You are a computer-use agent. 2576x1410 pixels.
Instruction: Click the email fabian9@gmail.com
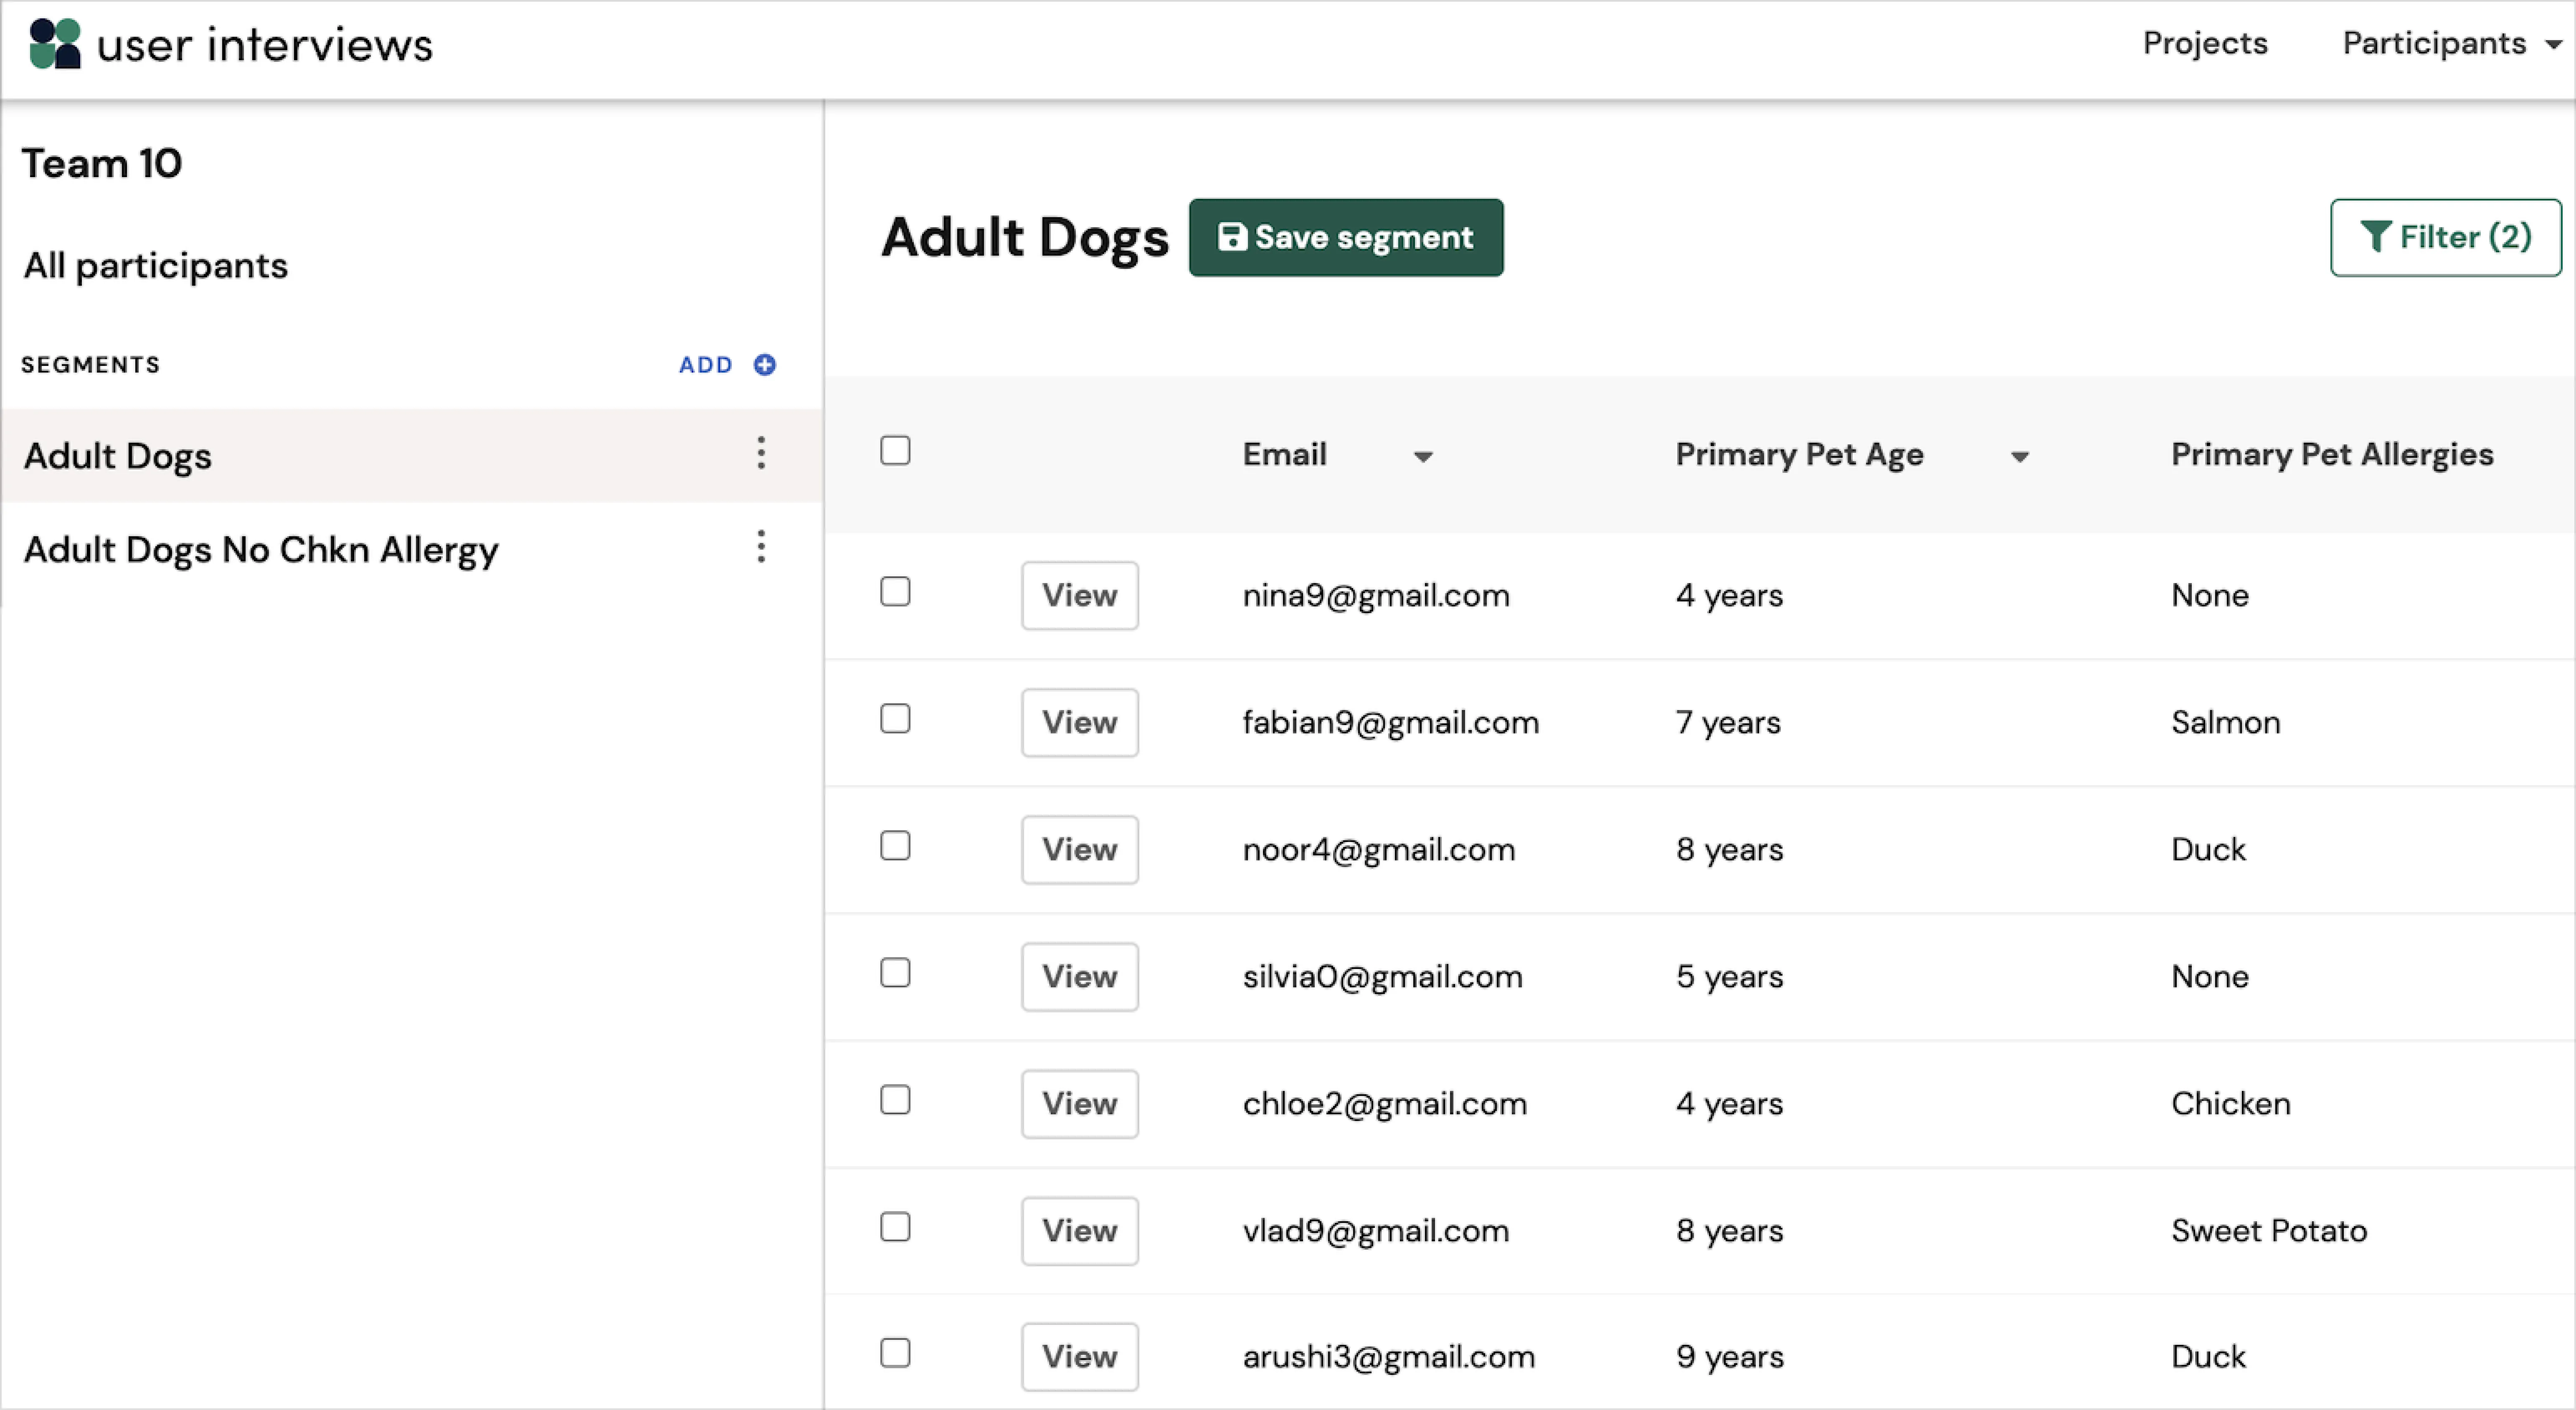coord(1391,723)
